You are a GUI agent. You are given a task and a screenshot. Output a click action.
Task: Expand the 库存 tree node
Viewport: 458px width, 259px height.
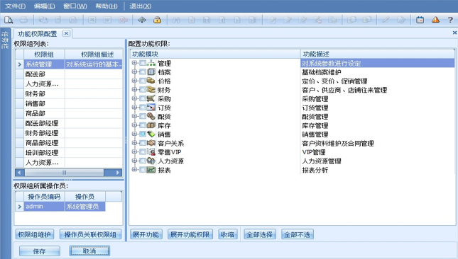[x=134, y=125]
